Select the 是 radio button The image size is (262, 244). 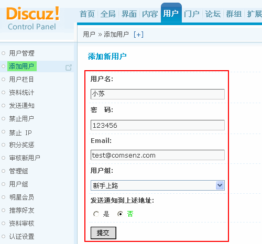point(96,214)
